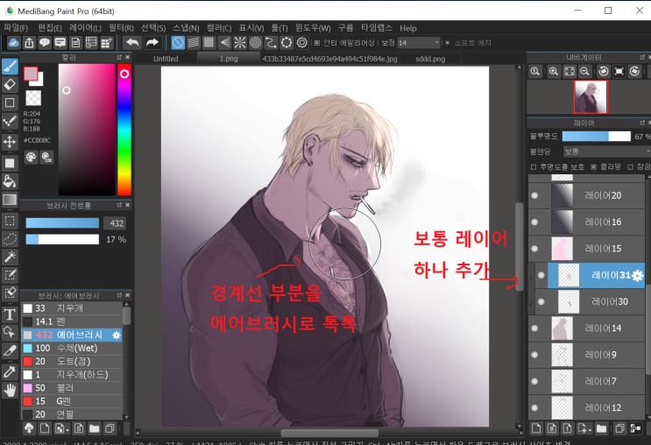Screen dimensions: 651x445
Task: Click the navigator thumbnail preview
Action: [x=591, y=96]
